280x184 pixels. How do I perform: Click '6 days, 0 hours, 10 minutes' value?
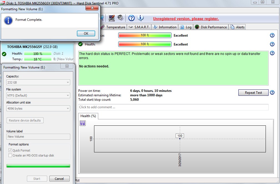coord(151,91)
